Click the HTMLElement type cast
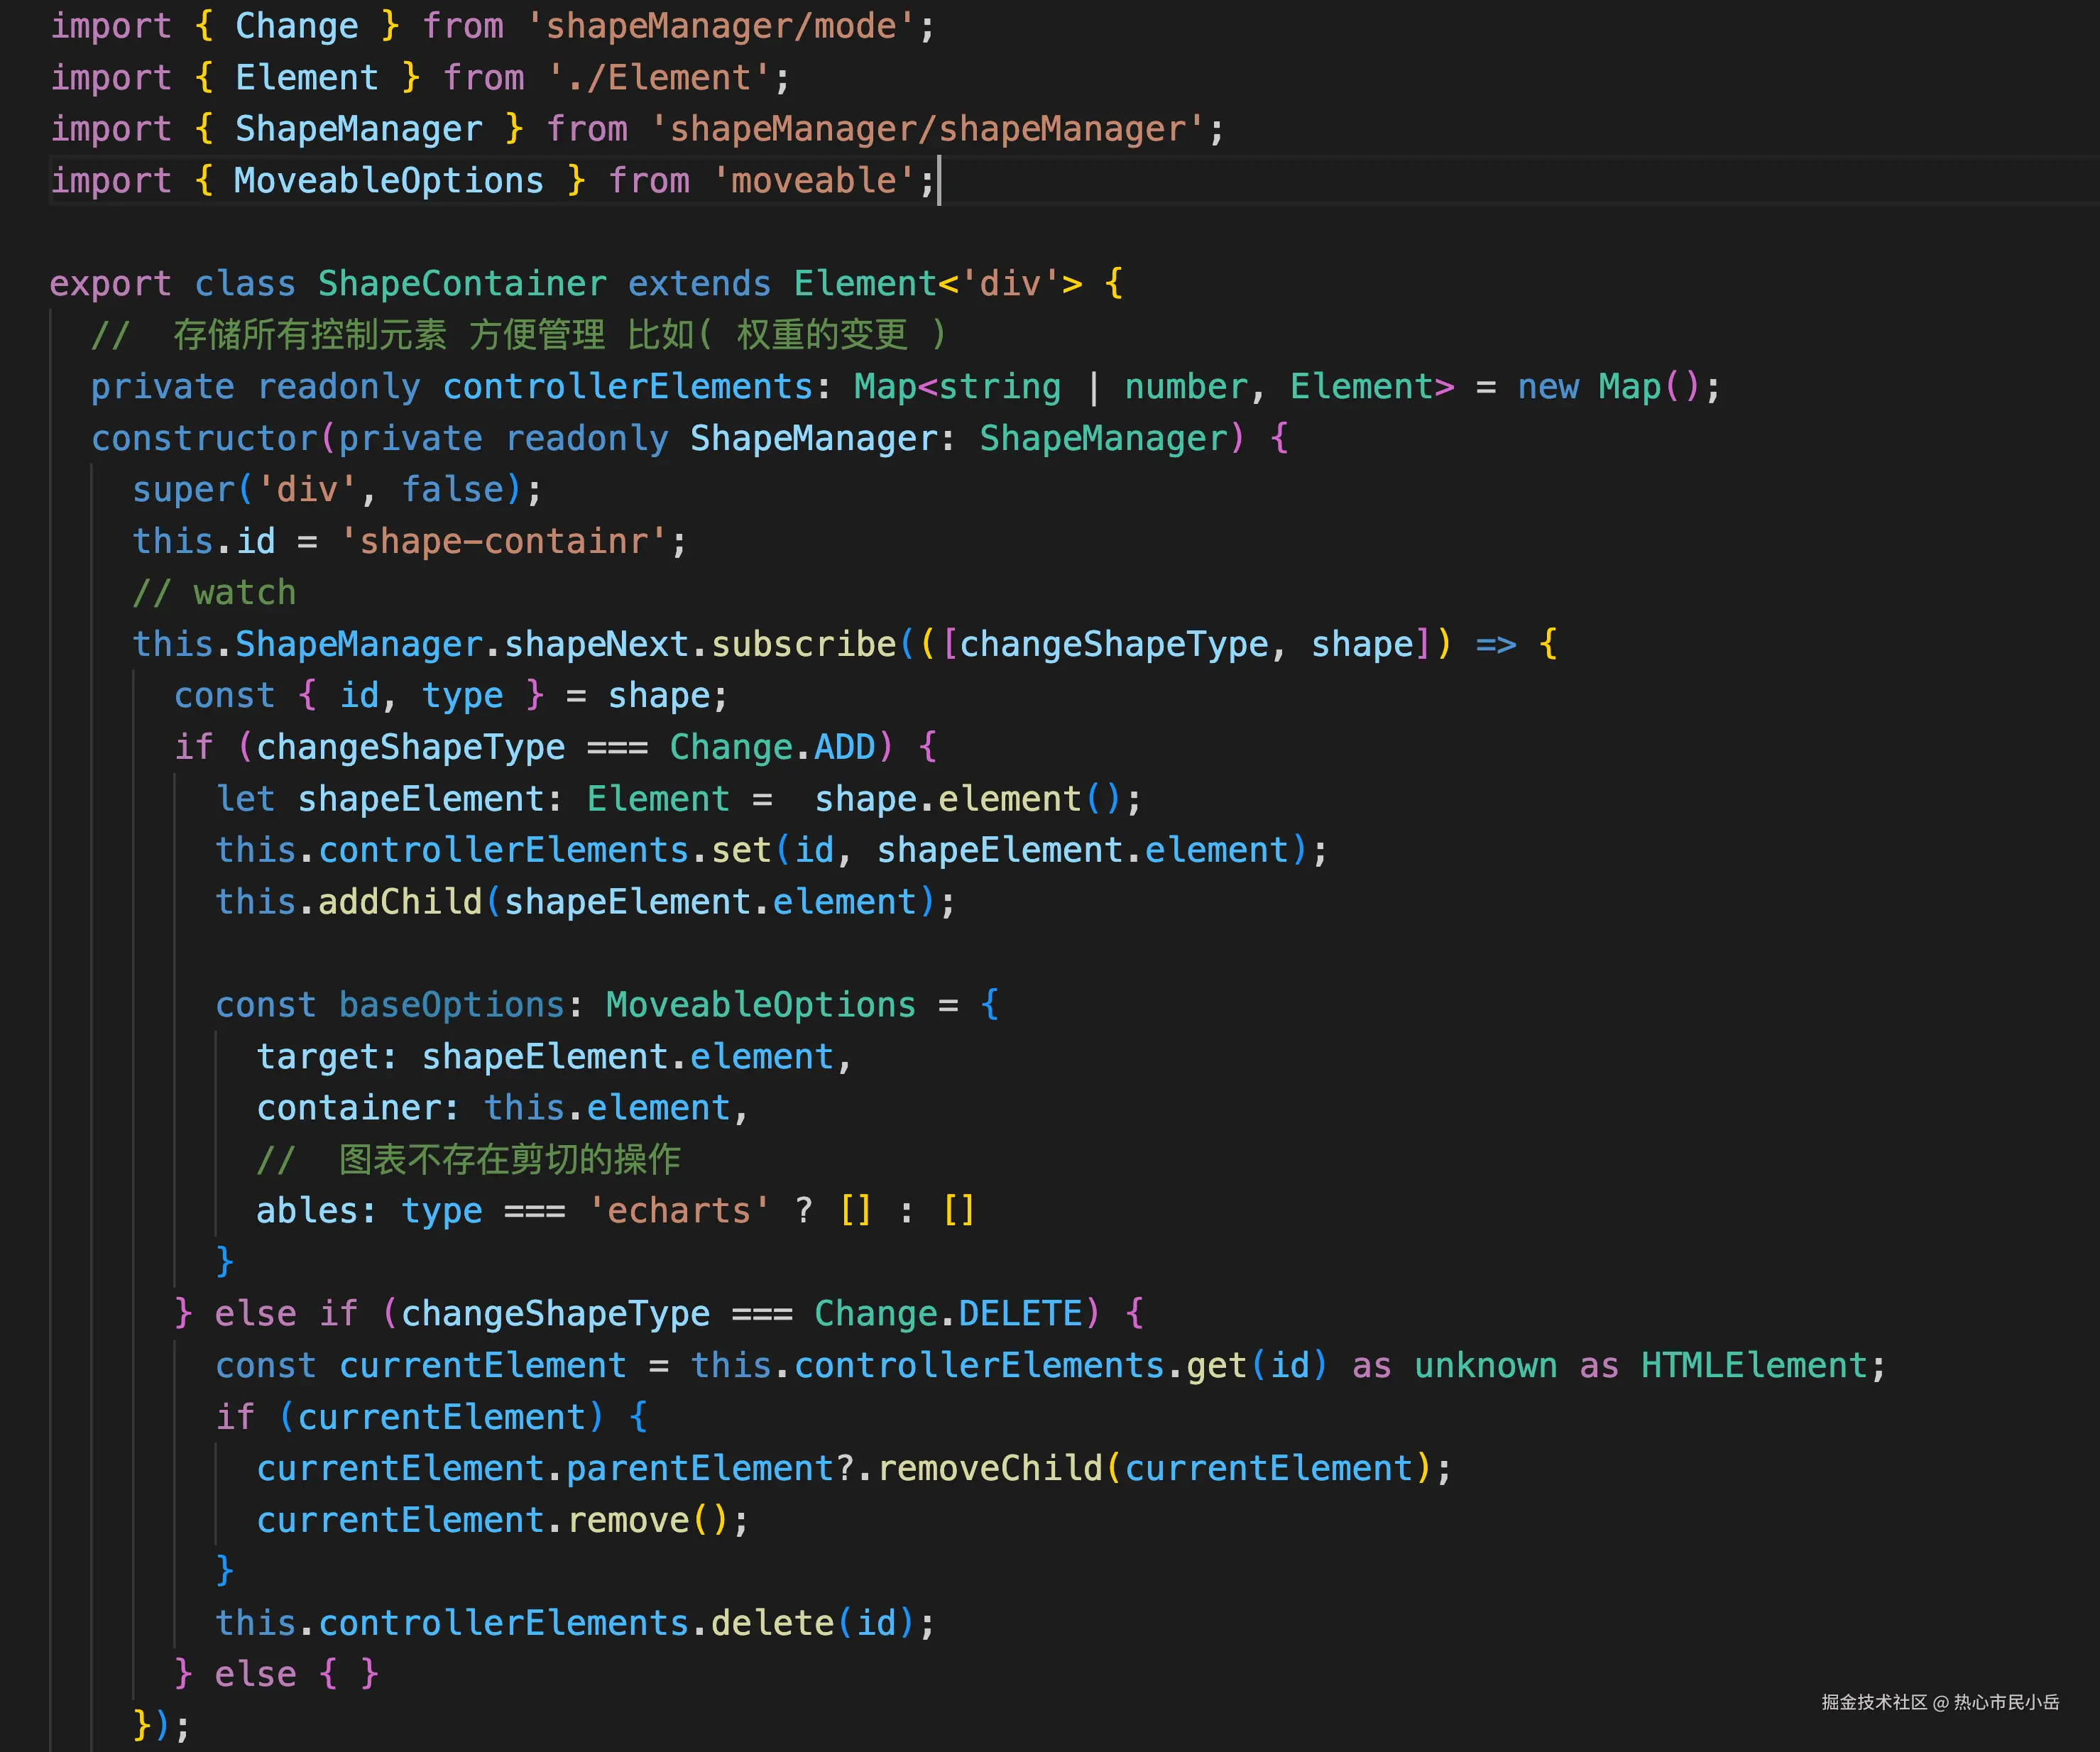This screenshot has height=1752, width=2100. (x=1754, y=1366)
